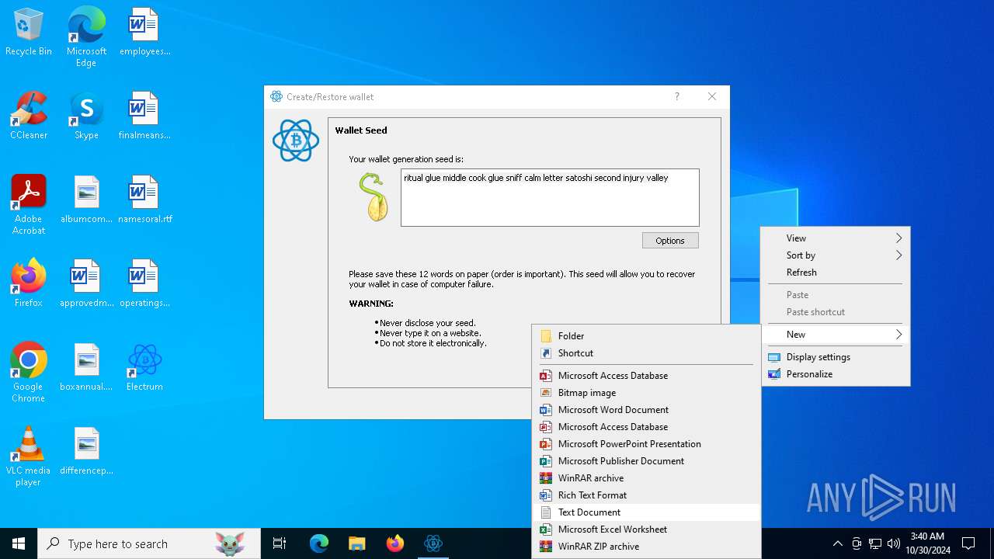Create new Bitmap image

click(x=646, y=393)
